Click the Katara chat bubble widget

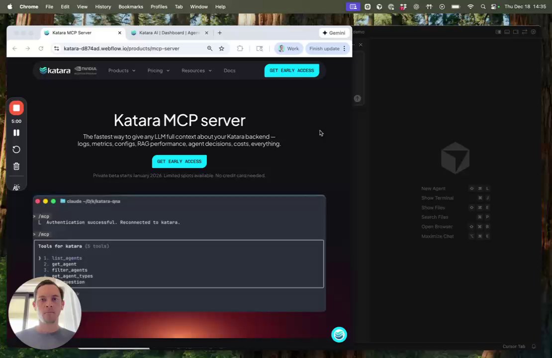coord(339,335)
